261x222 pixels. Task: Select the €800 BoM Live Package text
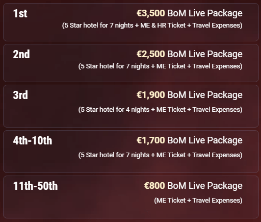click(x=193, y=186)
